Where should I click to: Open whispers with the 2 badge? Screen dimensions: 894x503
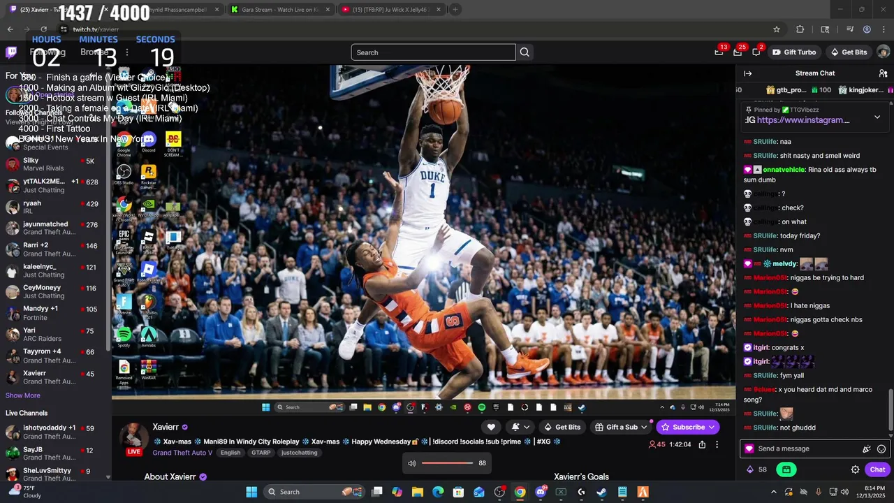(756, 52)
